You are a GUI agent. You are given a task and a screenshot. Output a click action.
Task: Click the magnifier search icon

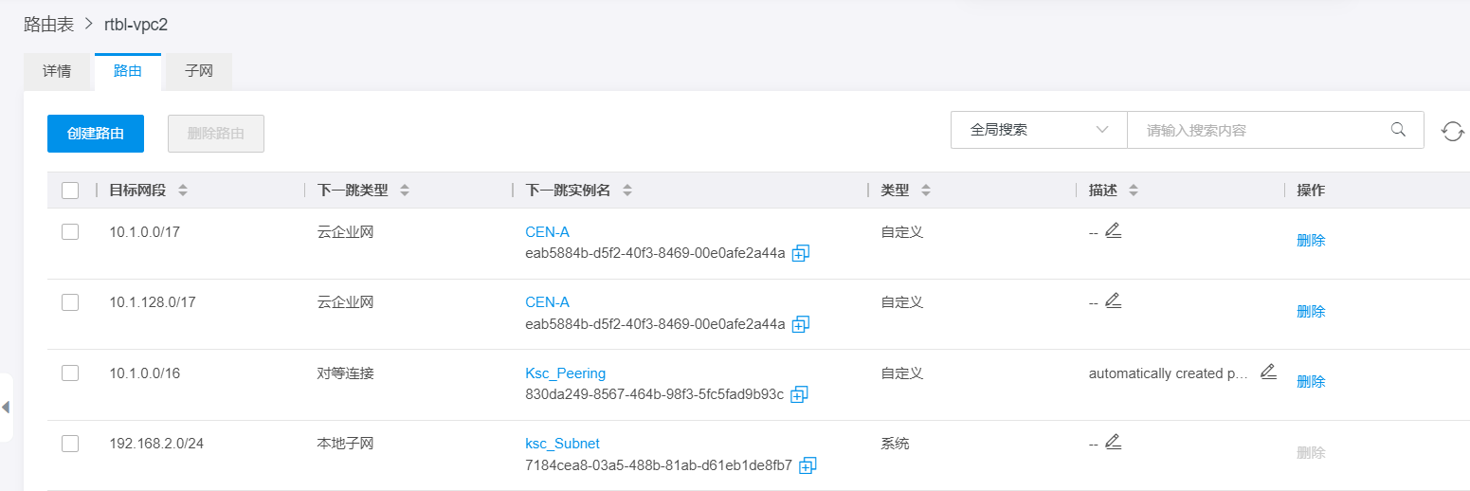1398,130
